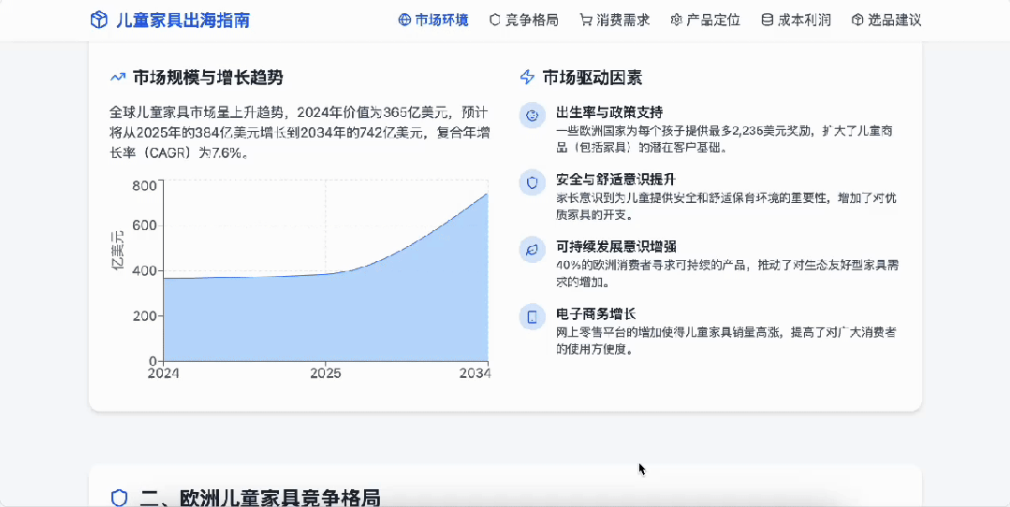Click the shopping cart icon beside 消费需求
Viewport: 1010px width, 507px height.
pos(586,20)
